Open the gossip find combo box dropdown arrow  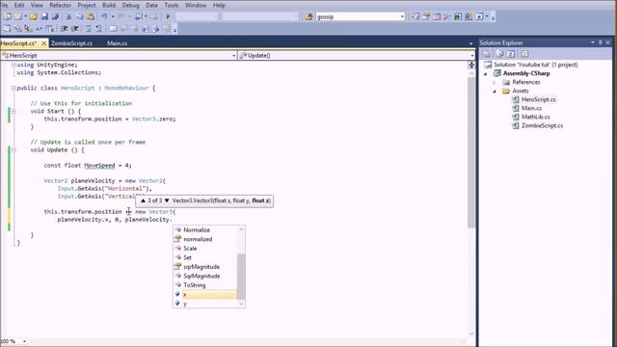pyautogui.click(x=402, y=16)
